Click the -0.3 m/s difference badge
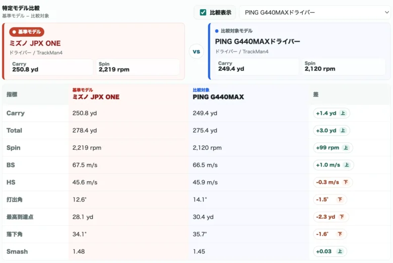 point(333,182)
